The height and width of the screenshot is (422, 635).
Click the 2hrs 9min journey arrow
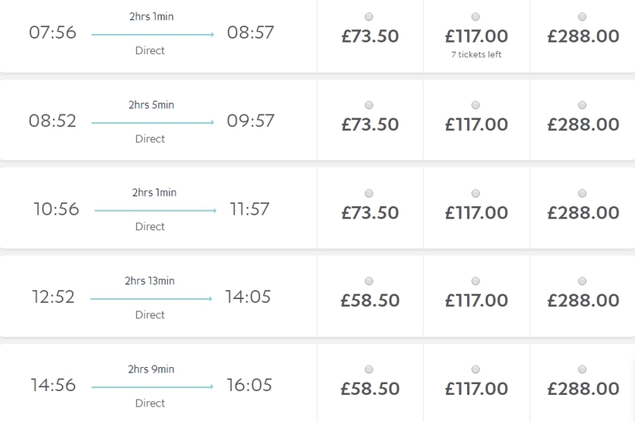(152, 386)
